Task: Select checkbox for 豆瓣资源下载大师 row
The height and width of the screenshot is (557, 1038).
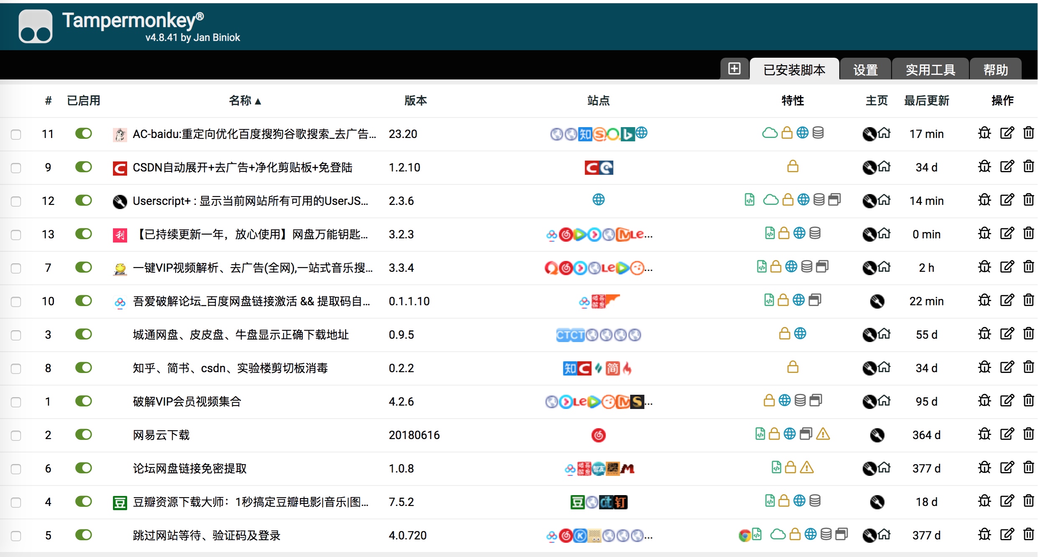Action: tap(16, 502)
